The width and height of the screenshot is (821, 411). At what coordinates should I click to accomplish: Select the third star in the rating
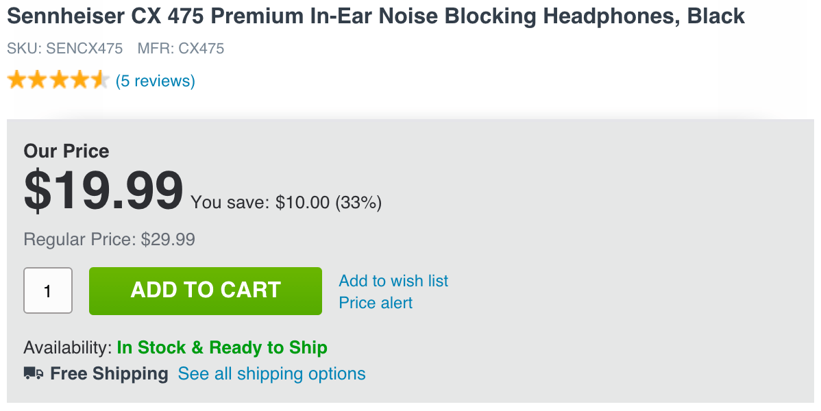[x=58, y=79]
